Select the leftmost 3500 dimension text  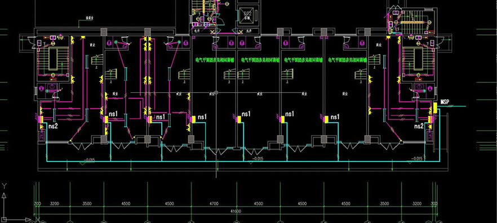87,203
